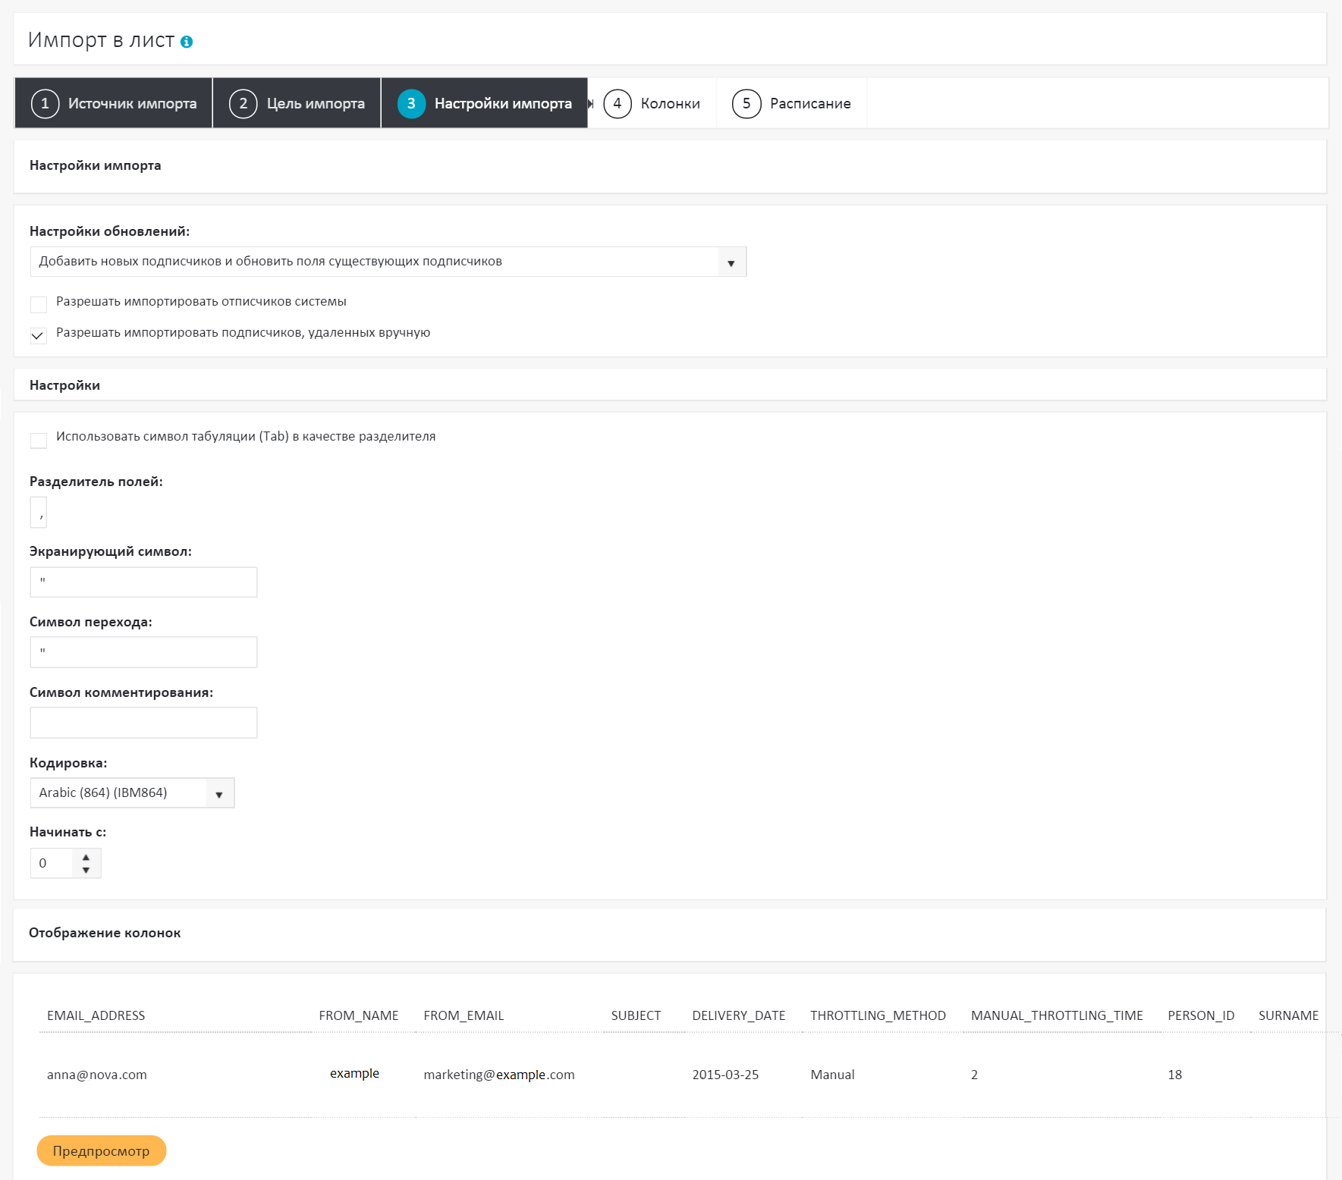Click the step 4 circle icon

coord(617,103)
